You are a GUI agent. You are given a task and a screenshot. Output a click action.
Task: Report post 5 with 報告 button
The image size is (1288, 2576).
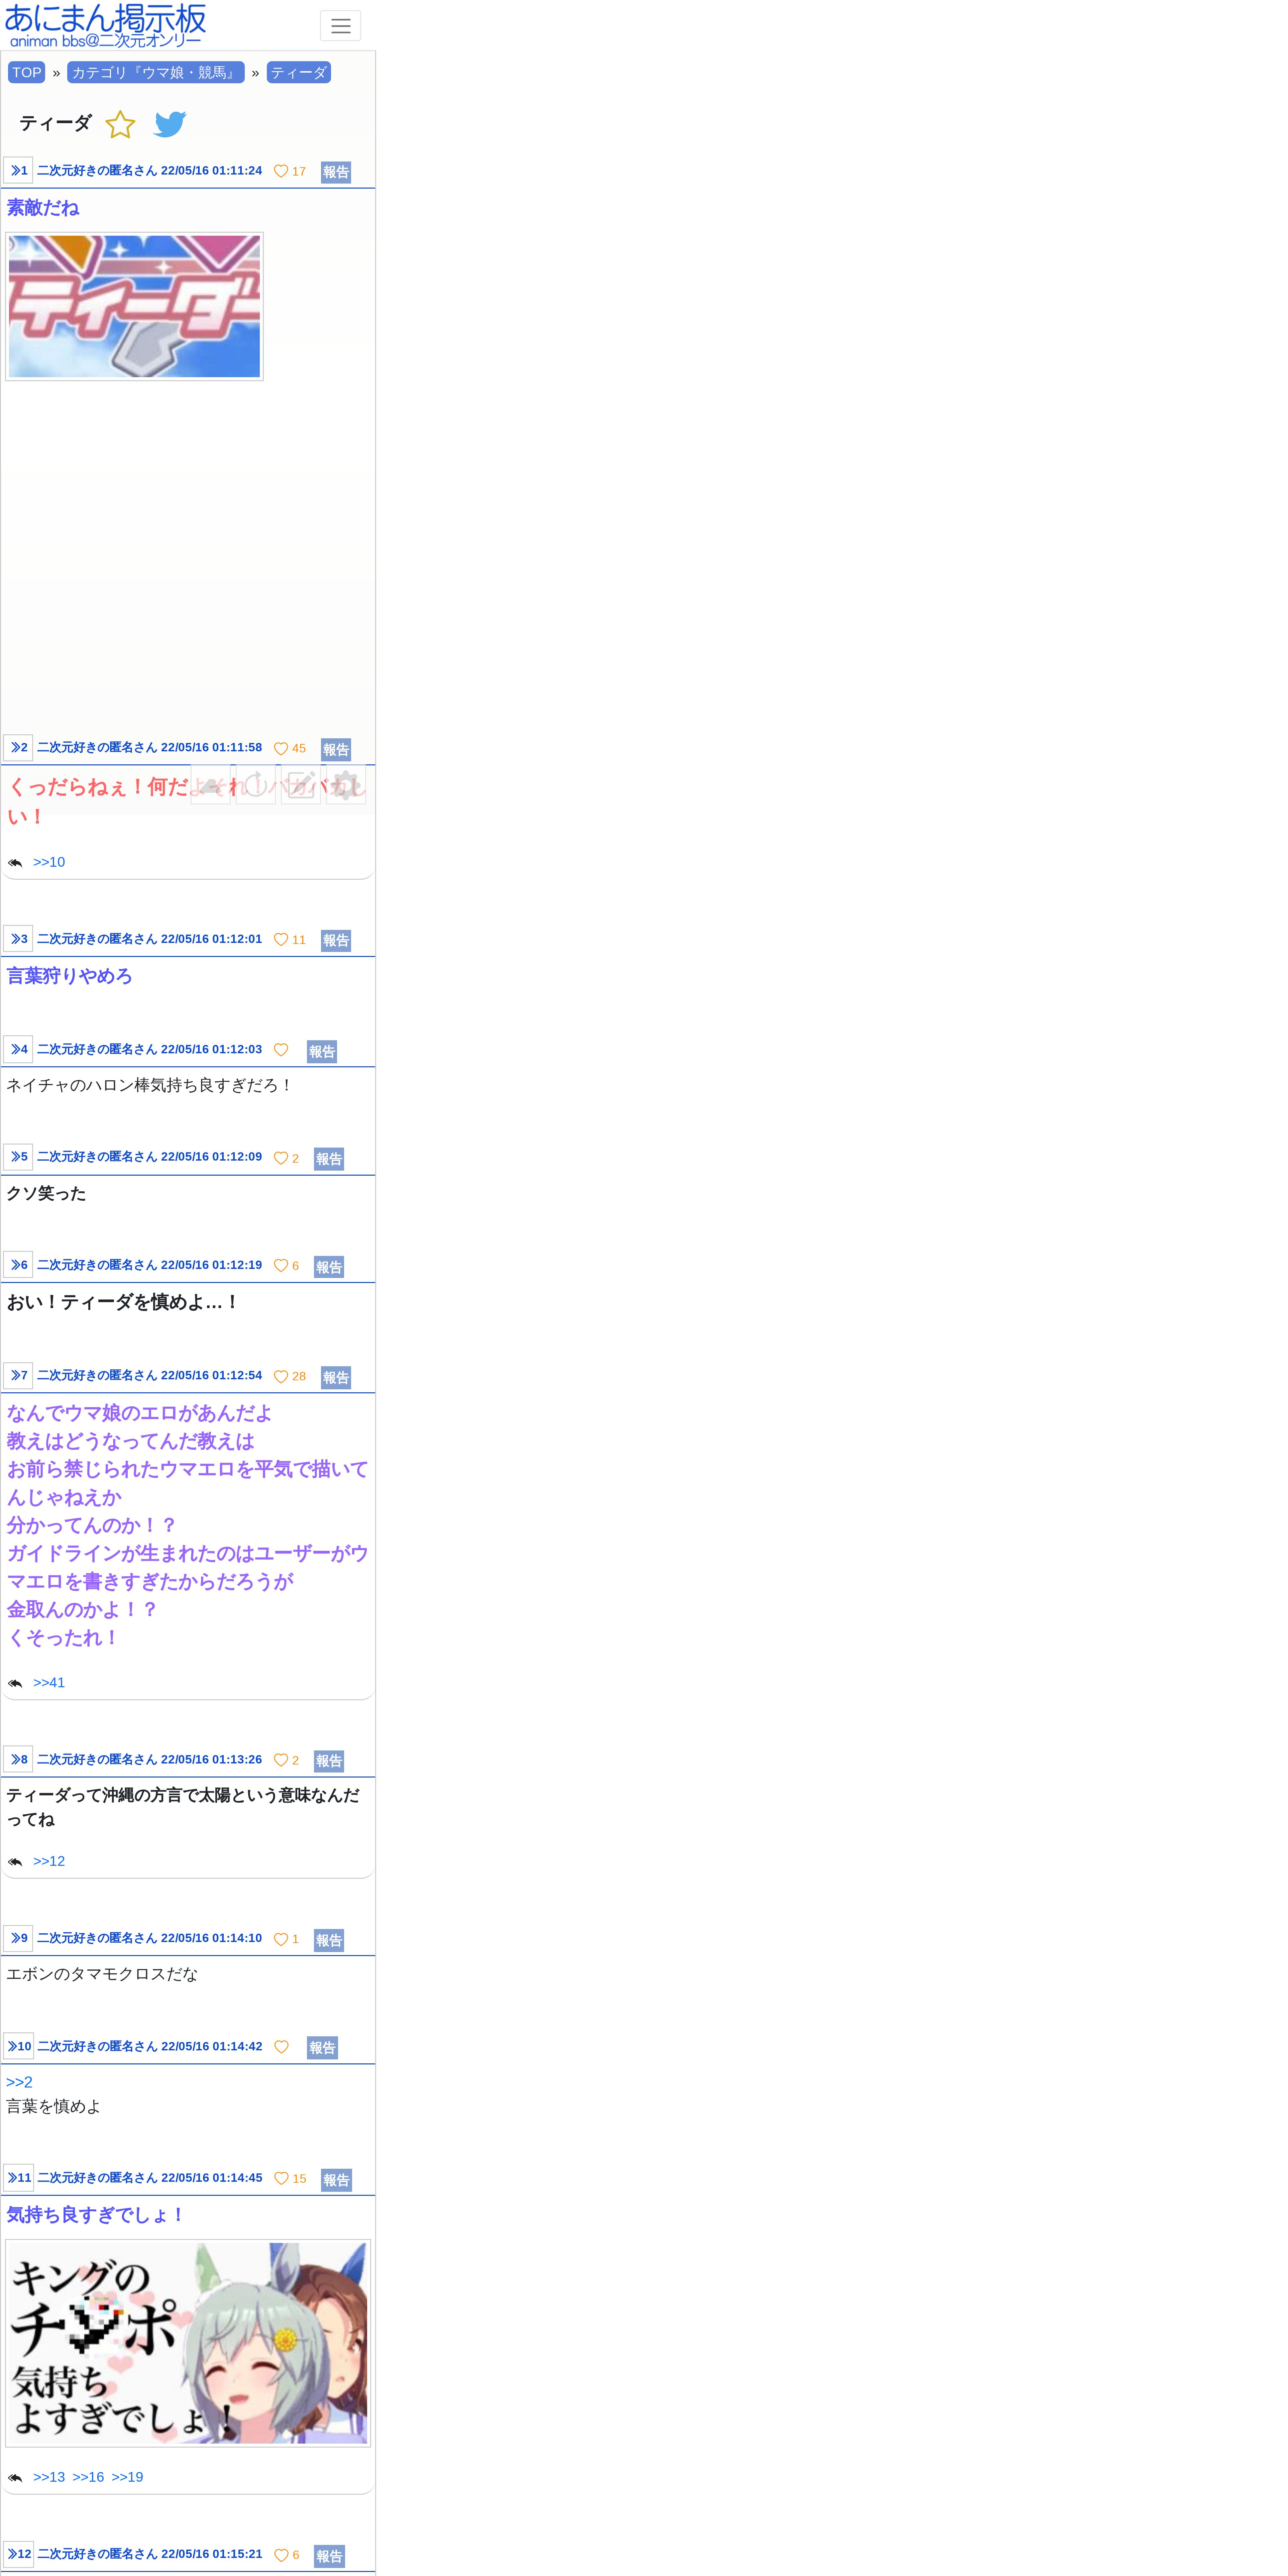pos(329,1159)
